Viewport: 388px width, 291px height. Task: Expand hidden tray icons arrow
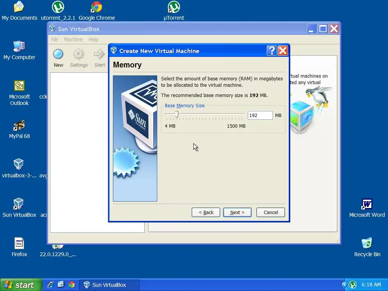coord(344,285)
